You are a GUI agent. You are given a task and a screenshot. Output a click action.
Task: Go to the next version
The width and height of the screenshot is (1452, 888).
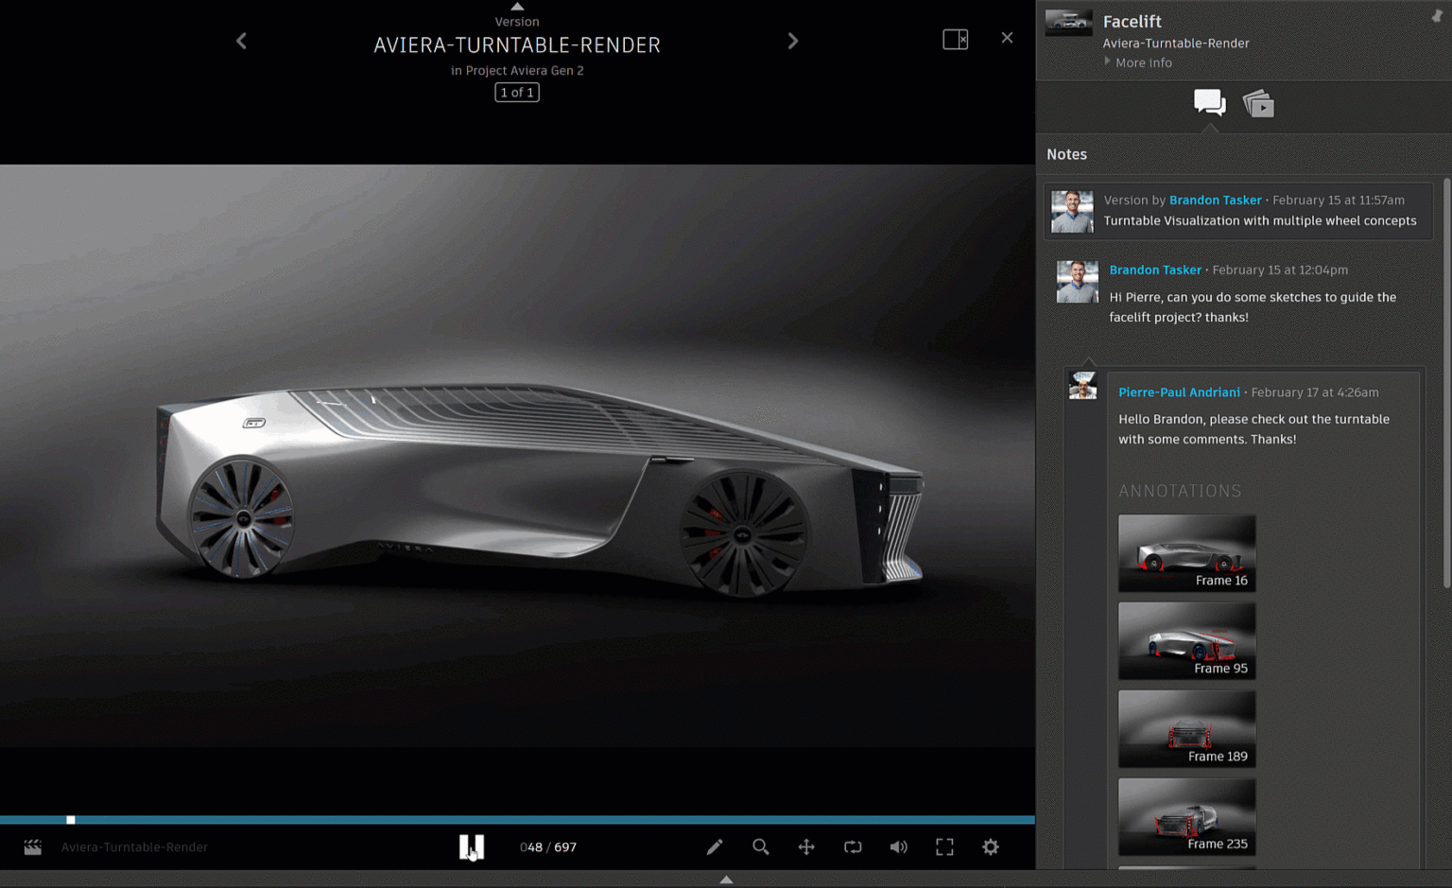click(793, 41)
